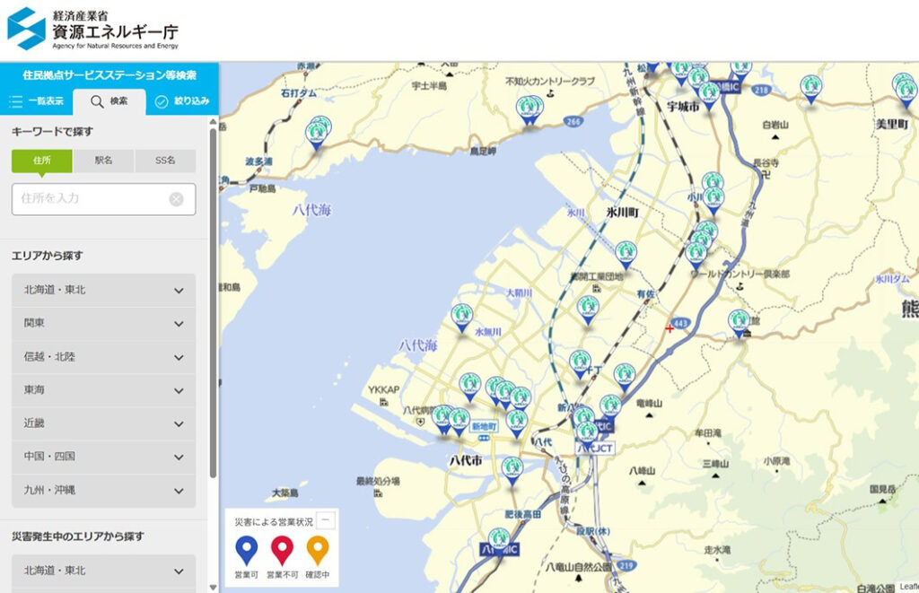Expand the 北海道・東北 area under エリアから探す

pos(104,290)
